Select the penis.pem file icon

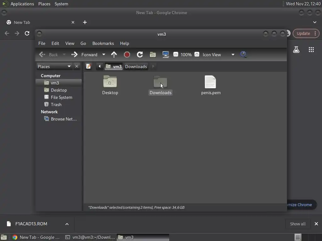point(210,82)
